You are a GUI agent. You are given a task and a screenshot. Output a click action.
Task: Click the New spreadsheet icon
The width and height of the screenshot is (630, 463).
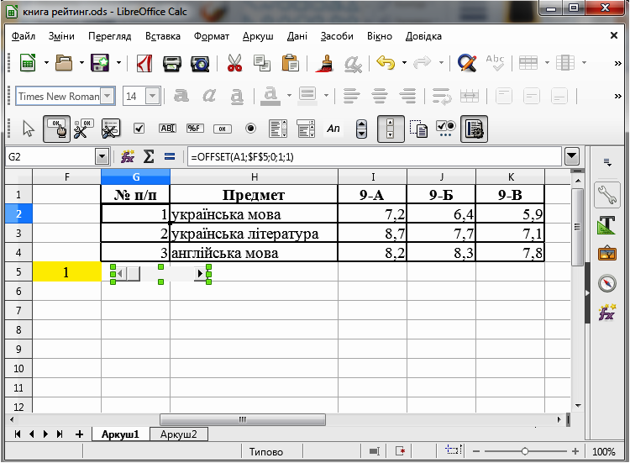pyautogui.click(x=28, y=63)
